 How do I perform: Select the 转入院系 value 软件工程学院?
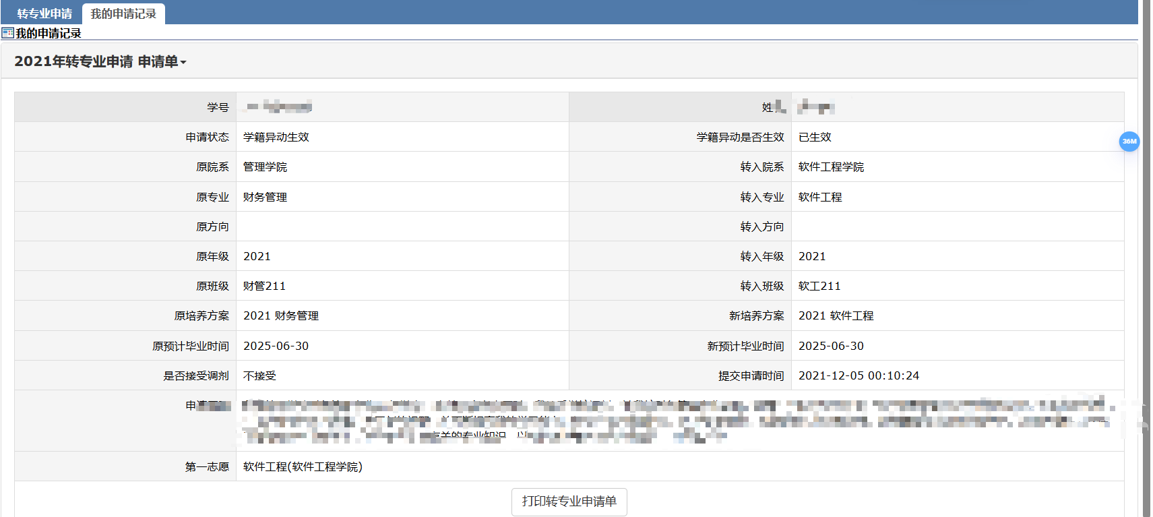pos(831,166)
